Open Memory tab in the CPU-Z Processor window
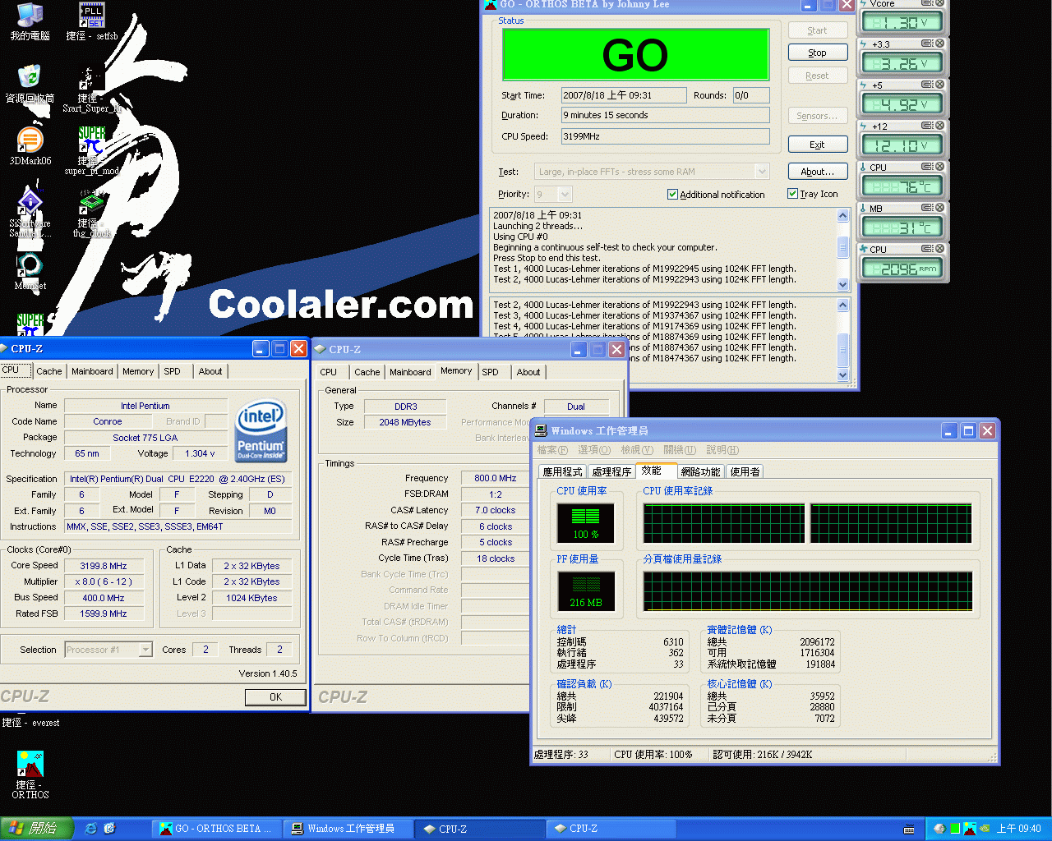Screen dimensions: 1052x841 (138, 371)
